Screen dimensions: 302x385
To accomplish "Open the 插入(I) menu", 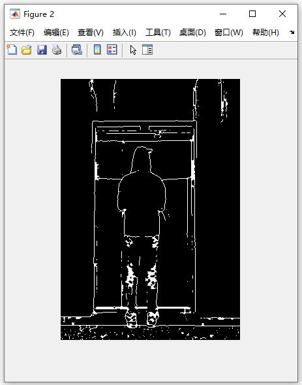I will [124, 33].
